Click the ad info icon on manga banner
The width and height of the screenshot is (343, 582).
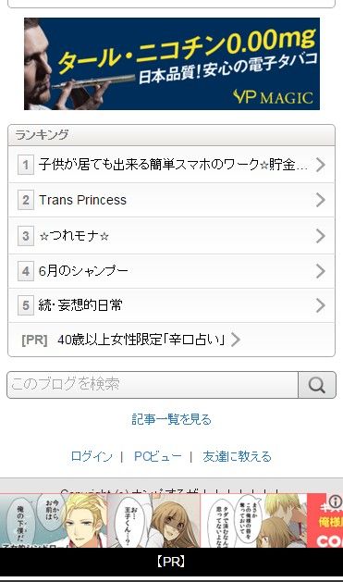click(x=336, y=502)
